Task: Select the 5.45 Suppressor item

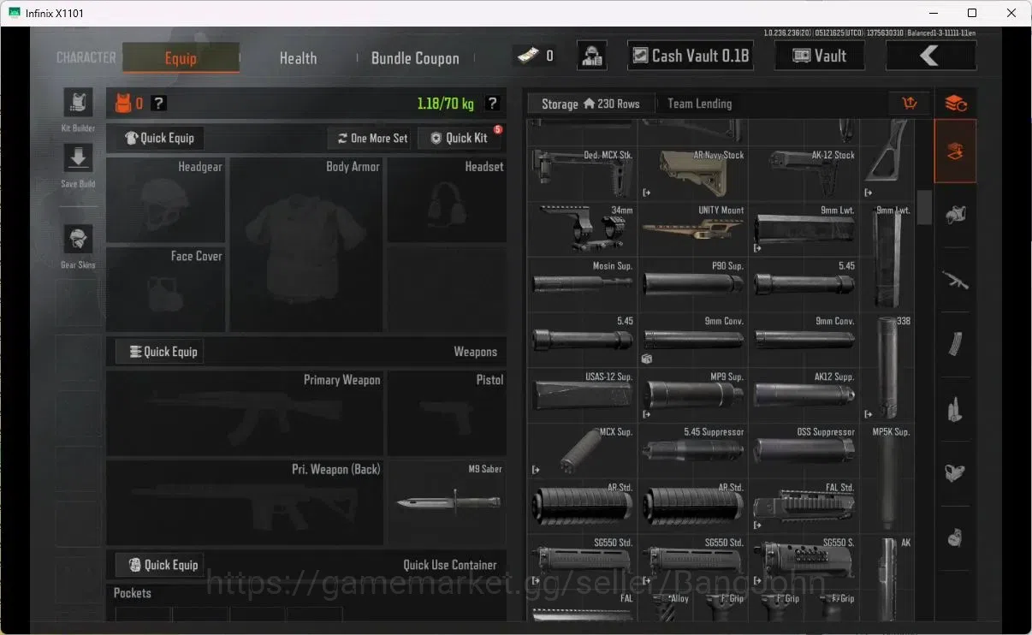Action: click(692, 451)
